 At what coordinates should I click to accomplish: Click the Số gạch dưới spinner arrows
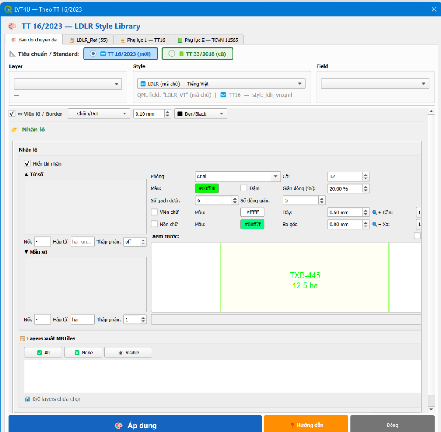(x=235, y=200)
